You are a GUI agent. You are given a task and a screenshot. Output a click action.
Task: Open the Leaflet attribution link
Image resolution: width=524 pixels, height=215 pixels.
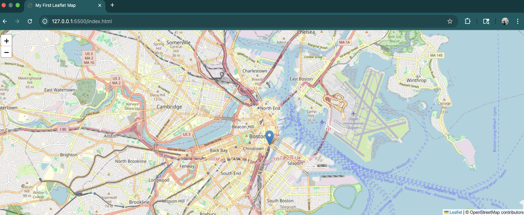coord(455,212)
